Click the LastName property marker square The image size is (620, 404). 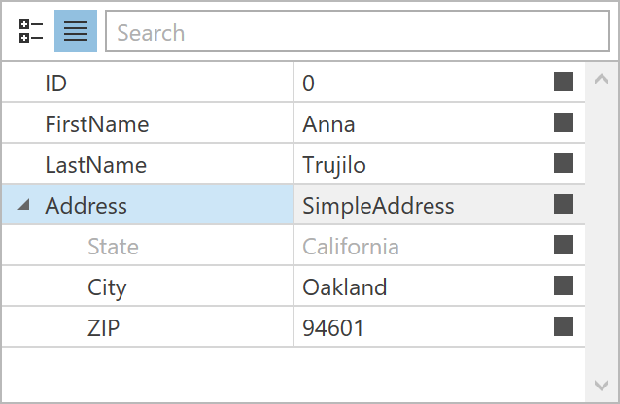pos(564,163)
